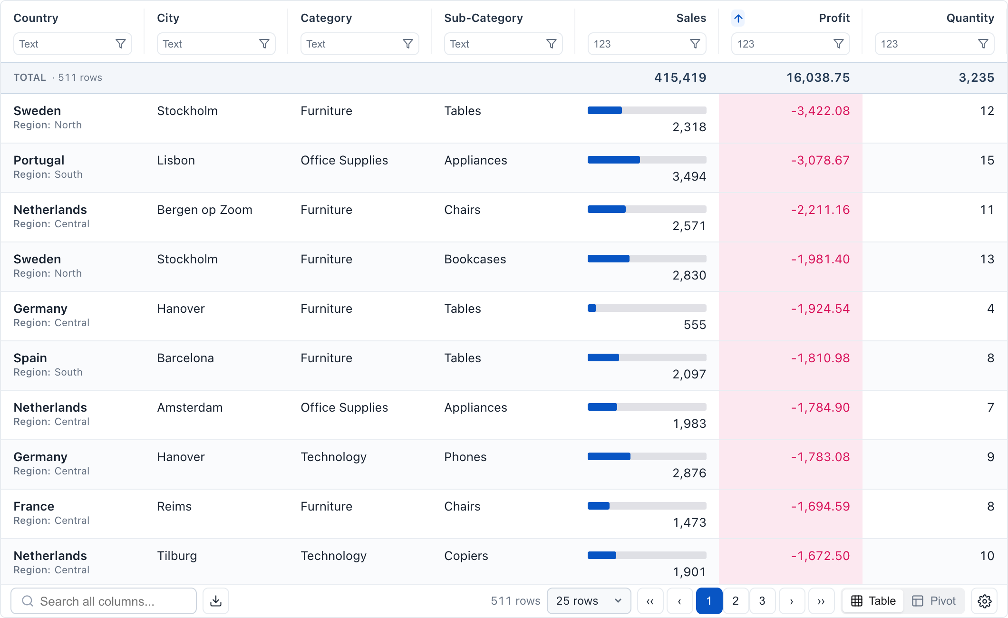Select page 2
1008x618 pixels.
[x=736, y=601]
